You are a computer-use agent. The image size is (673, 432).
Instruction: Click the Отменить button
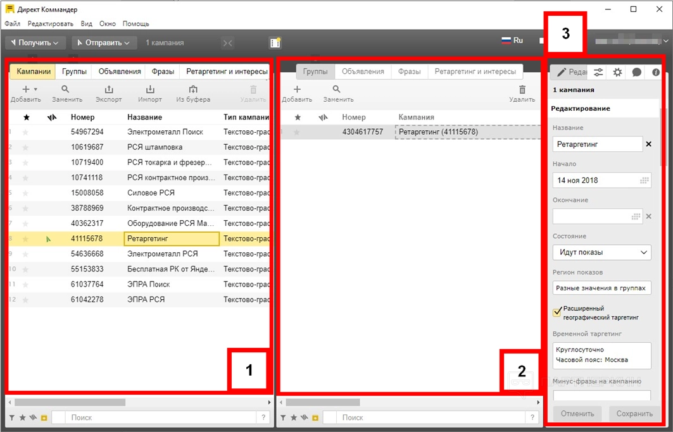577,414
